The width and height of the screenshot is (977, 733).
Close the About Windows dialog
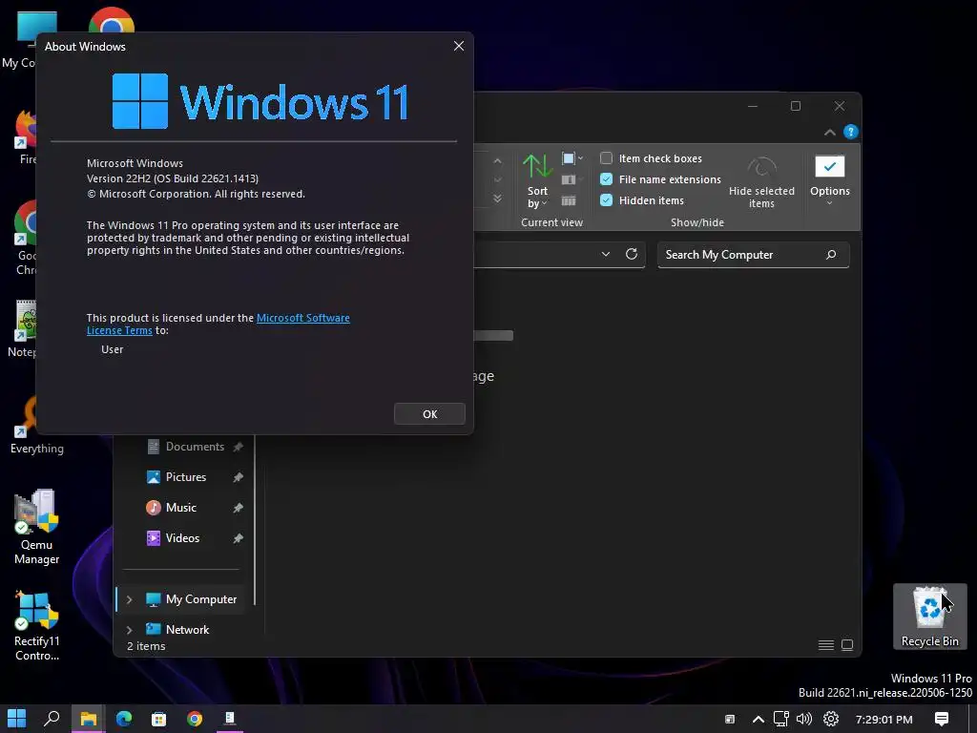click(459, 46)
